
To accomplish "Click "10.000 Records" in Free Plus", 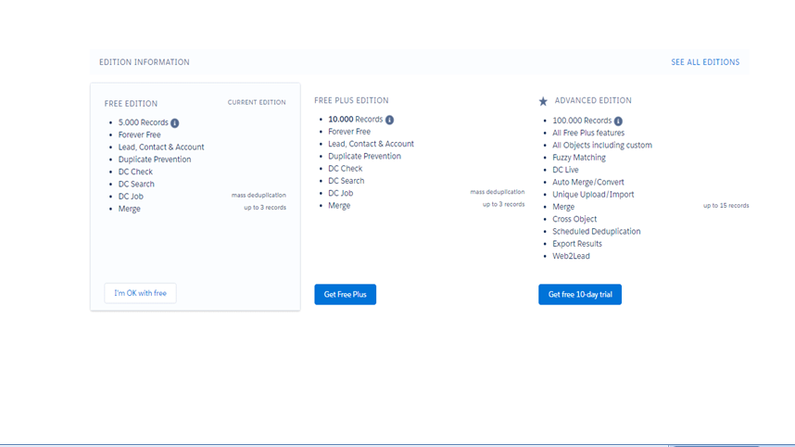I will point(356,120).
